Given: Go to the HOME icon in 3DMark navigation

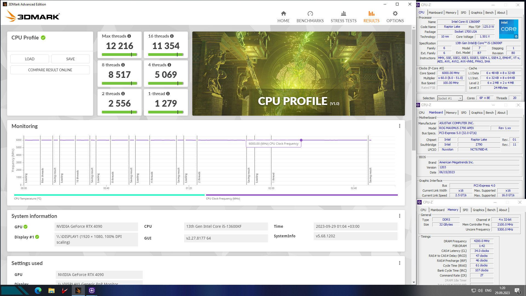Looking at the screenshot, I should coord(284,13).
